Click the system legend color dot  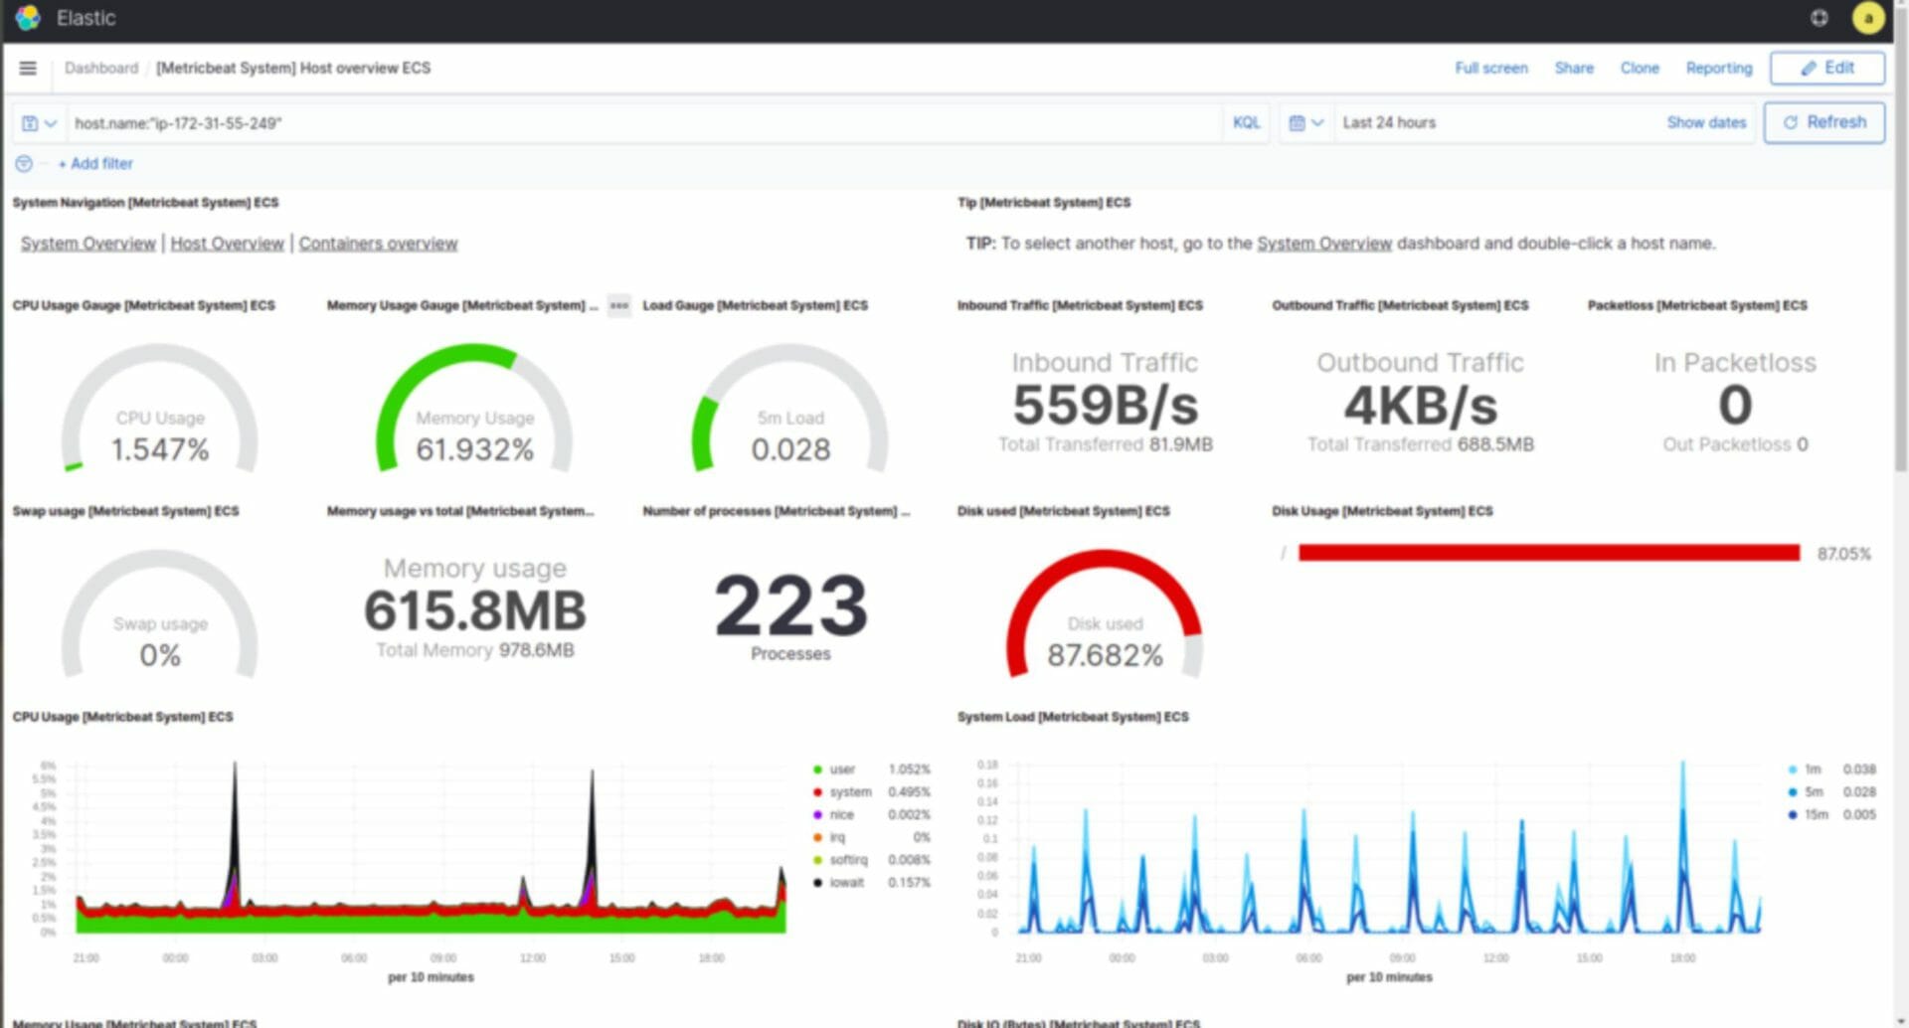[817, 792]
